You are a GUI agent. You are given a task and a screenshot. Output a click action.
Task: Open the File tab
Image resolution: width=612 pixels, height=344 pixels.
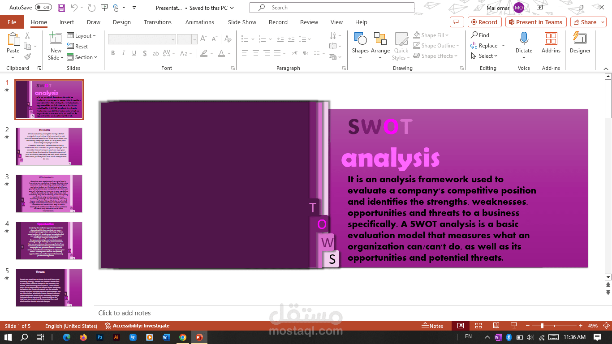(12, 22)
